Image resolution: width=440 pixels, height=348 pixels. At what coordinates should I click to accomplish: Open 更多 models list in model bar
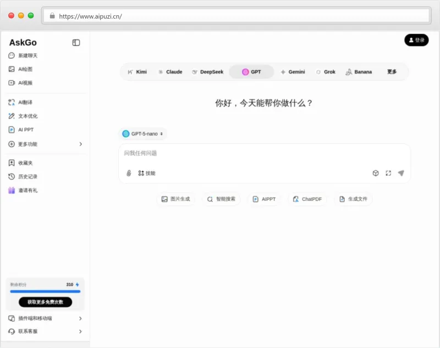(x=392, y=72)
